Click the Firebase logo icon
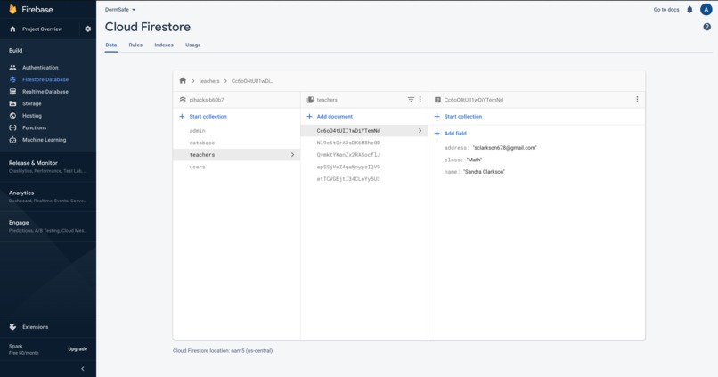 coord(12,9)
